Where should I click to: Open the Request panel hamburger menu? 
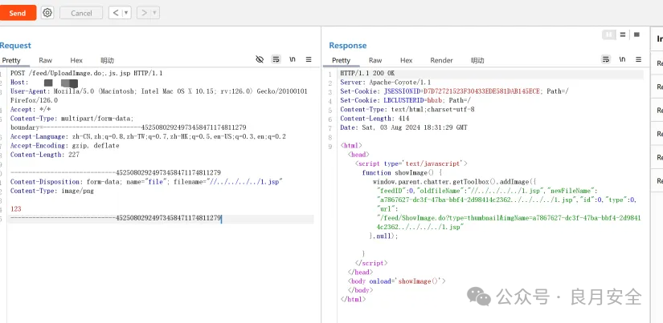coord(309,59)
